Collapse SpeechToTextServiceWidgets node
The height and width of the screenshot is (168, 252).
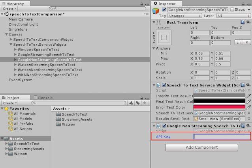tap(11, 45)
